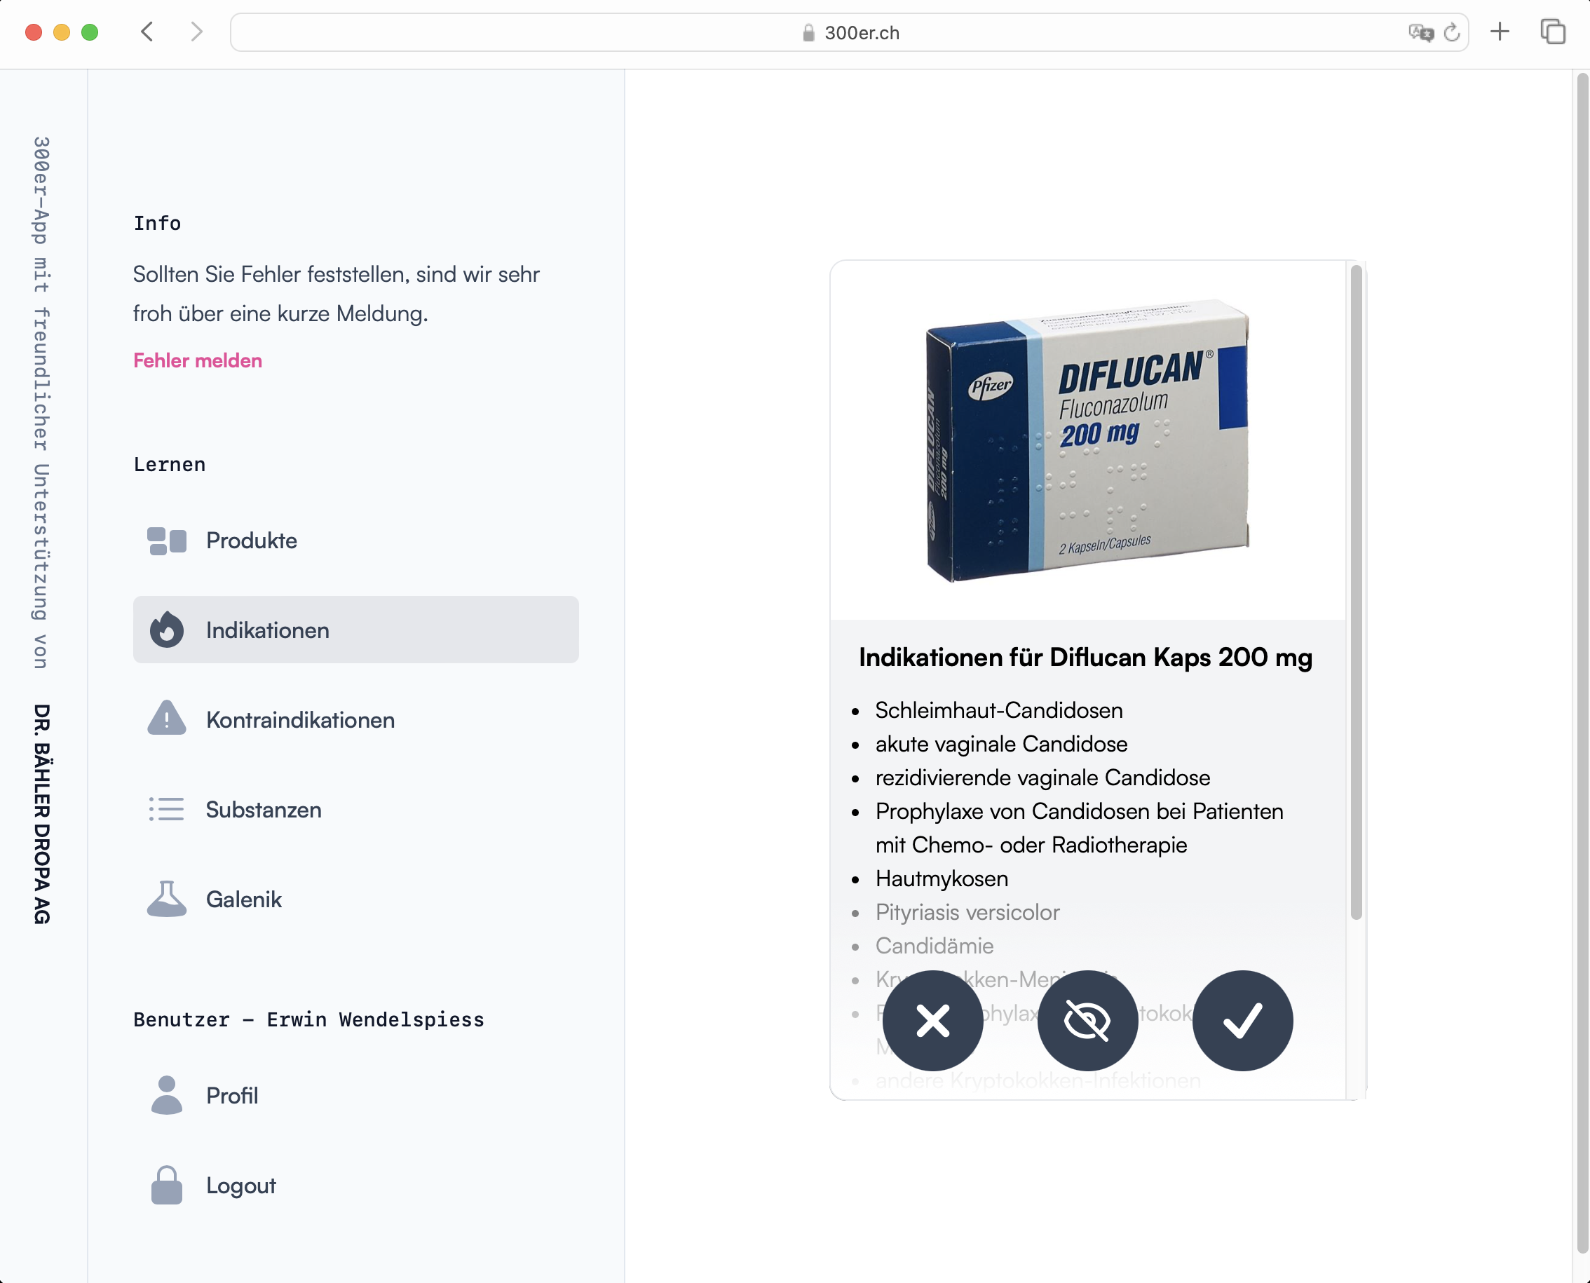The image size is (1590, 1283).
Task: Click the Fehler melden link
Action: pos(197,360)
